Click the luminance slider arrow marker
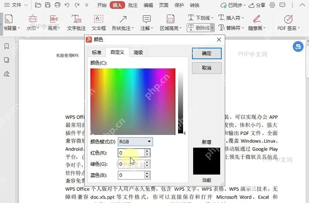 (185, 133)
